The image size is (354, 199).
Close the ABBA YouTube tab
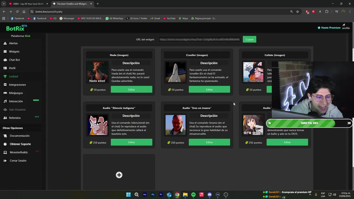click(x=47, y=4)
